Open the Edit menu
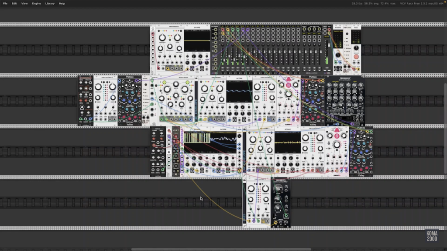 pos(14,3)
